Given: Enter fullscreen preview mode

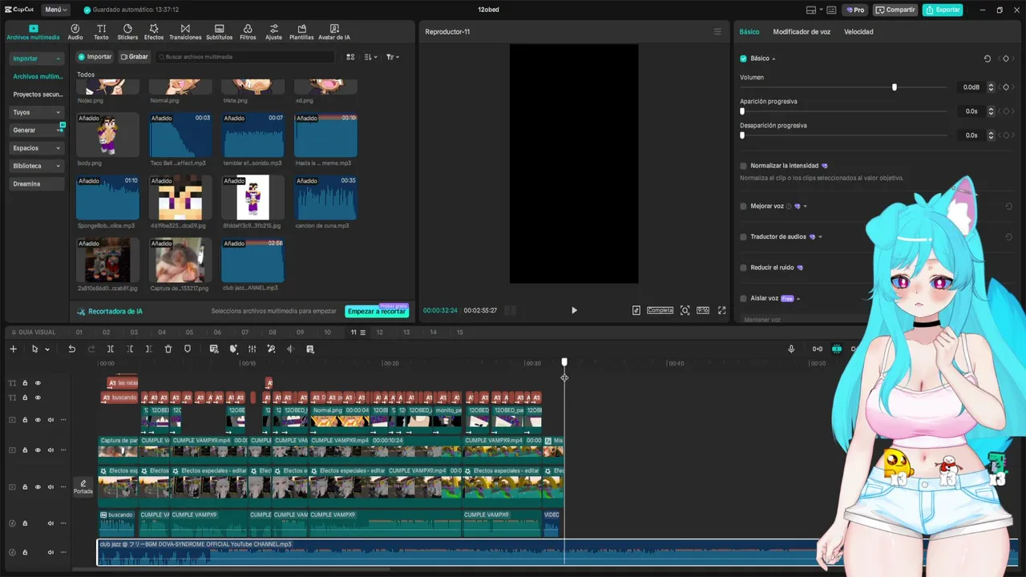Looking at the screenshot, I should (721, 311).
